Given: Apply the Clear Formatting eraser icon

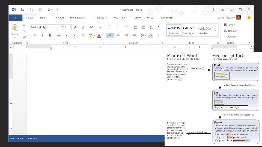Looking at the screenshot, I should [x=100, y=27].
